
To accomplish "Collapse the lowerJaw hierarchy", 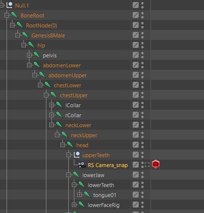I will (68, 175).
